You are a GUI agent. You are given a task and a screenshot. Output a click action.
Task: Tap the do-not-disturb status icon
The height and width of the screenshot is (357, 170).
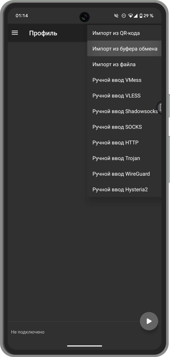pyautogui.click(x=124, y=16)
